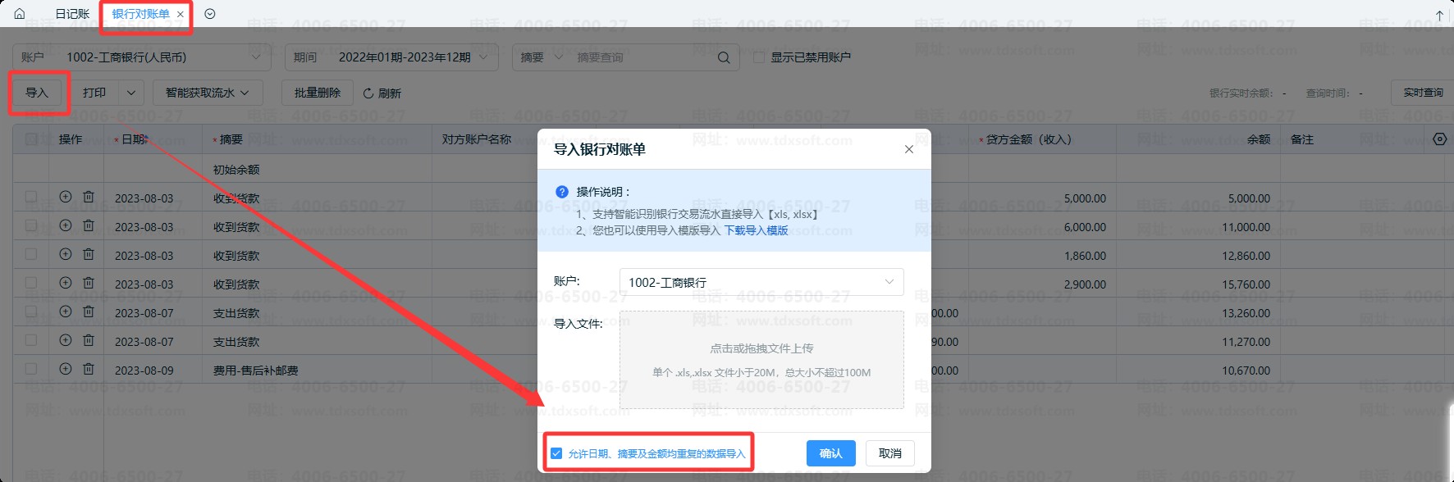Open the 智能获取流水 dropdown
The height and width of the screenshot is (482, 1454).
point(208,93)
